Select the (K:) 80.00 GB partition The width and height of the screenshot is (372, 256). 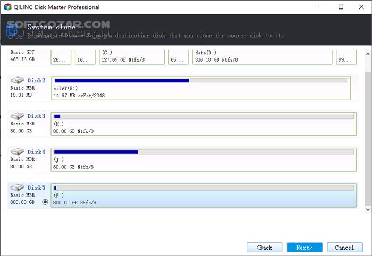tap(204, 124)
